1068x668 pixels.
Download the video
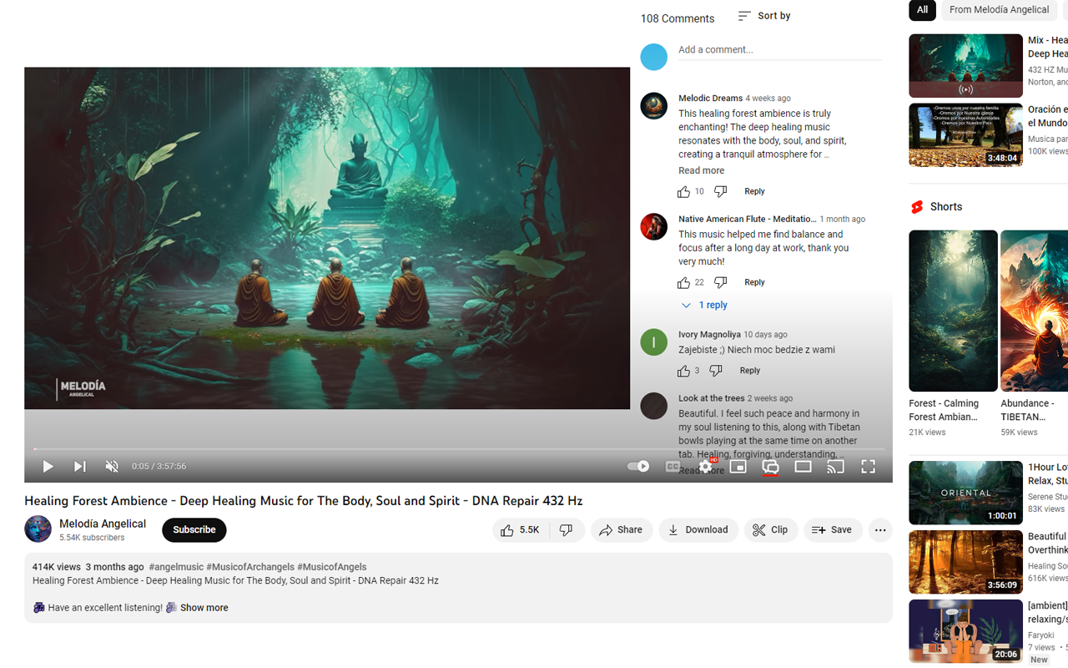pyautogui.click(x=698, y=530)
